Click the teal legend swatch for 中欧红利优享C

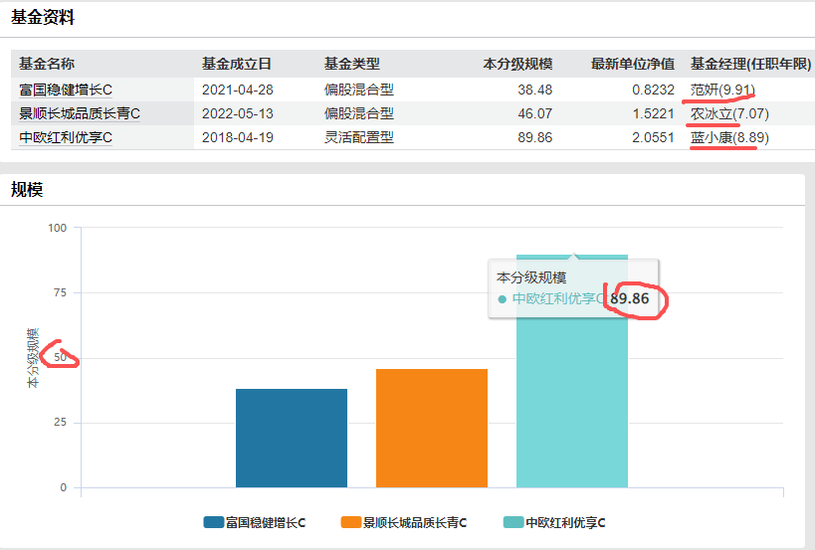pyautogui.click(x=512, y=522)
